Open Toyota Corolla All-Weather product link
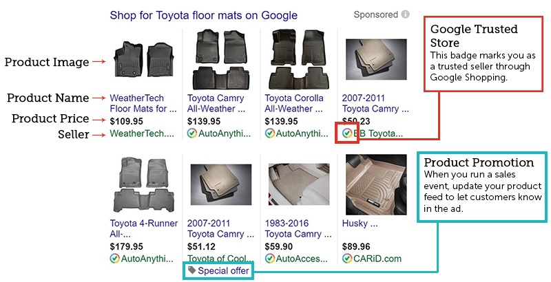The width and height of the screenshot is (551, 282). [x=293, y=103]
